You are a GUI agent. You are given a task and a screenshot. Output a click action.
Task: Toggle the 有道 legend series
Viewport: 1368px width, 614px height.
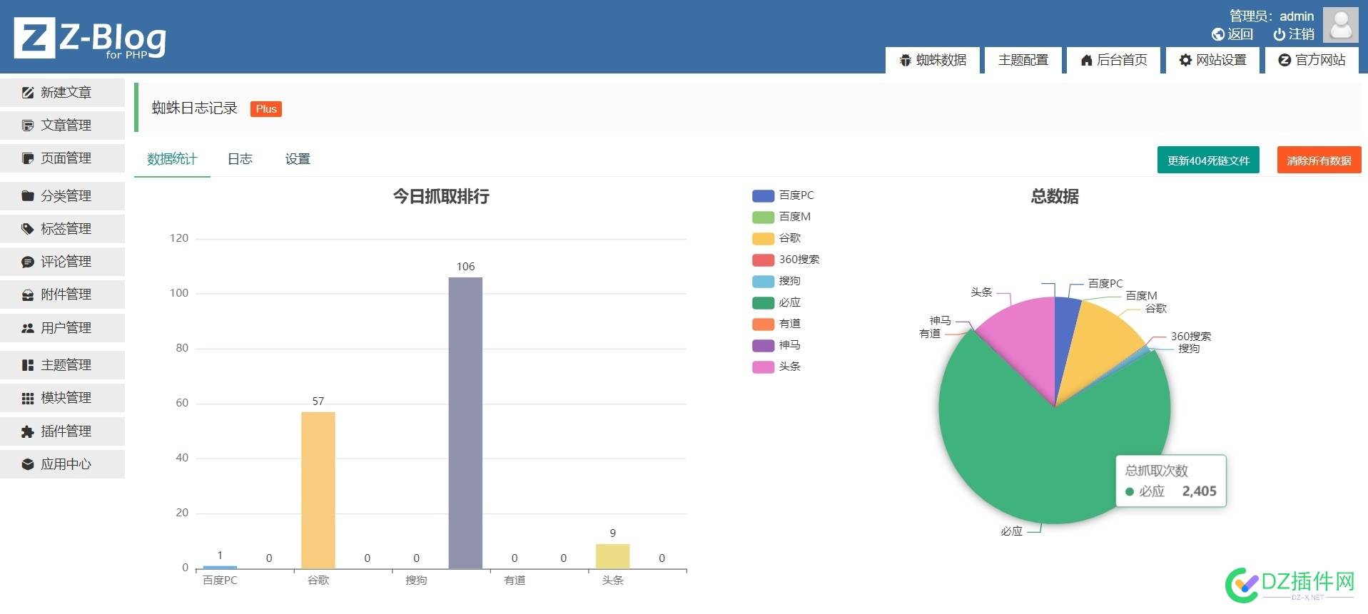pyautogui.click(x=776, y=324)
